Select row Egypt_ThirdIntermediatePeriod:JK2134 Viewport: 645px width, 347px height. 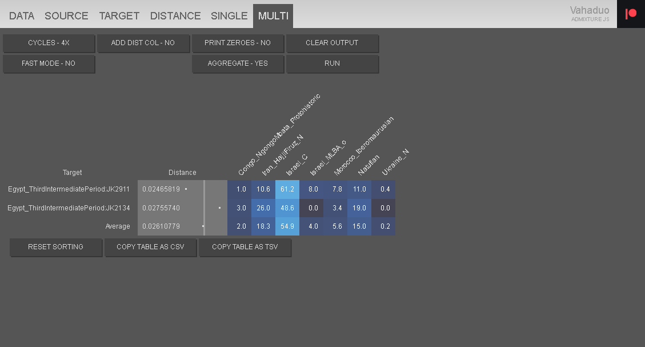tap(69, 208)
